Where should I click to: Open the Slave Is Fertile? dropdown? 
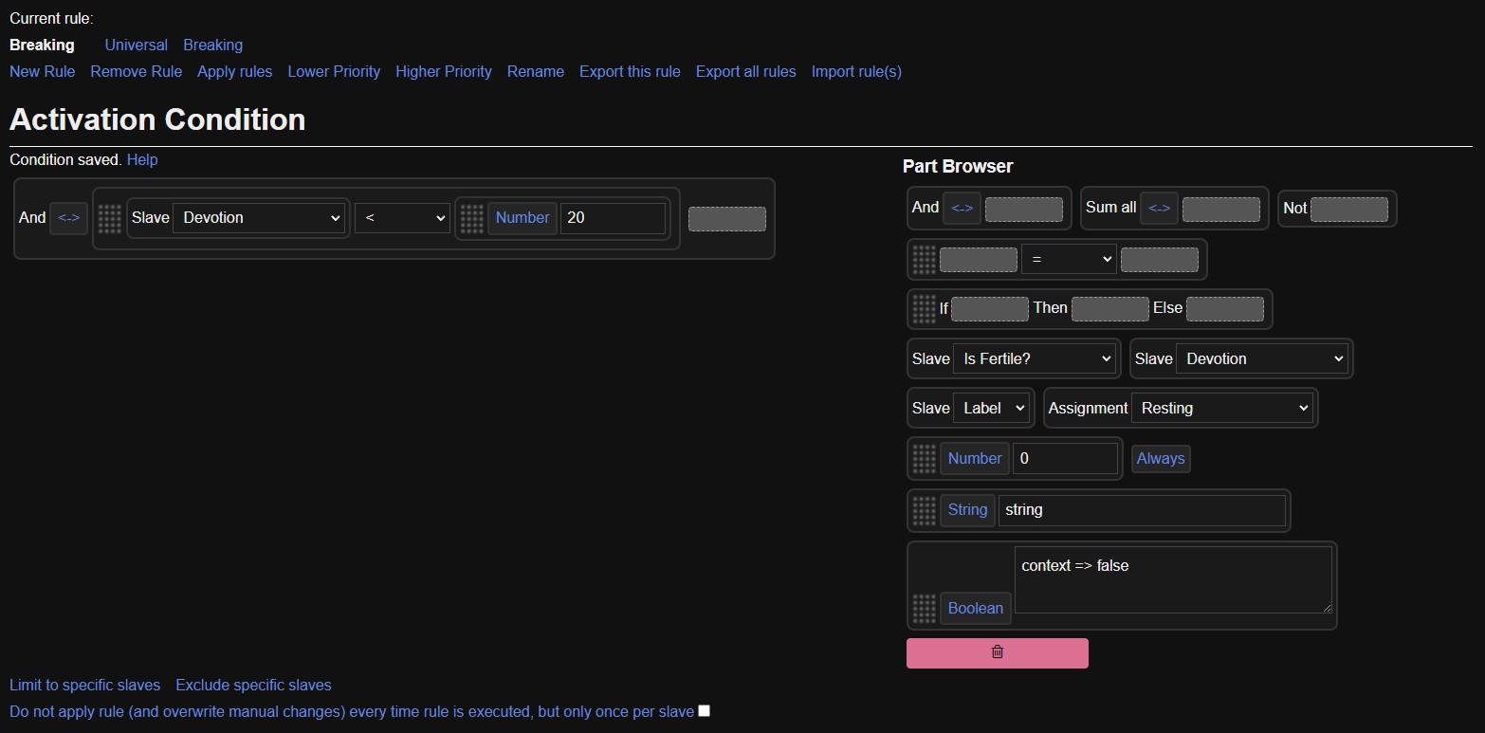pos(1036,358)
